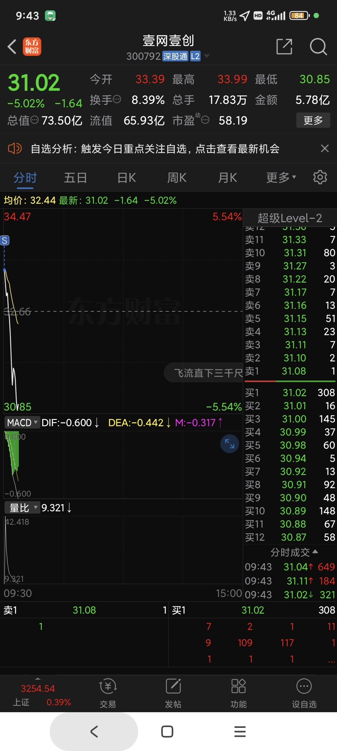The height and width of the screenshot is (751, 337).
Task: Tap the 设自选 watchlist icon
Action: point(304,693)
